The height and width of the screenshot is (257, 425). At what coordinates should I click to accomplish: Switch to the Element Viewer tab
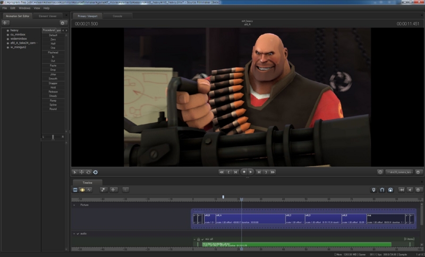click(x=47, y=16)
